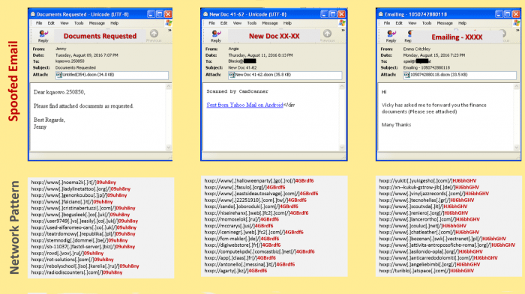Screen dimensions: 525x294
Task: Click message body scrollbar in New Doc window
Action: coord(342,117)
